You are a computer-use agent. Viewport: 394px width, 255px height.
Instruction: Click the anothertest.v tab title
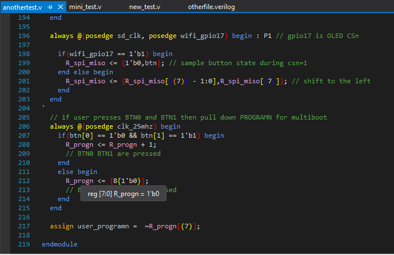coord(23,7)
